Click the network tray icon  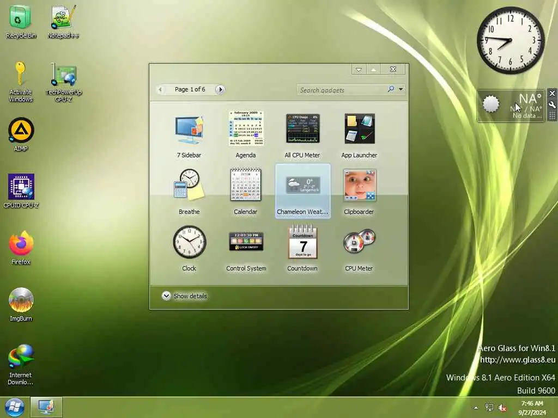point(489,408)
